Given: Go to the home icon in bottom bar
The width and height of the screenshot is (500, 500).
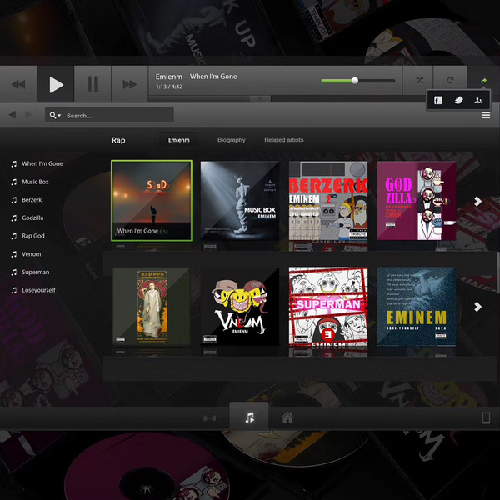Looking at the screenshot, I should (287, 417).
